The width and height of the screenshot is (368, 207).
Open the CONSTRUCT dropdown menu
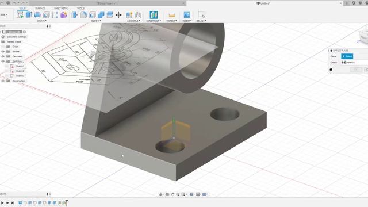154,21
